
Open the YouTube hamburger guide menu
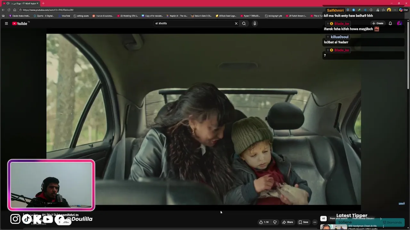pos(6,23)
